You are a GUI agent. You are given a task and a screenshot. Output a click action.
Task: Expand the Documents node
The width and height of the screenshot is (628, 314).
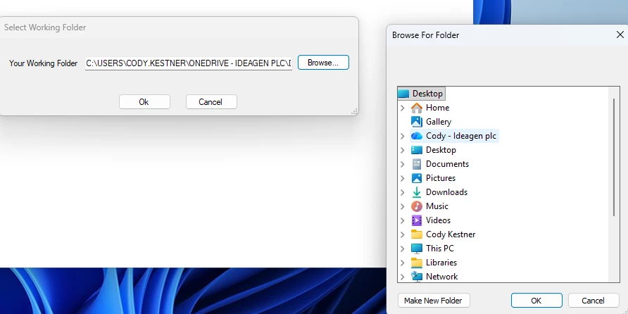coord(403,164)
